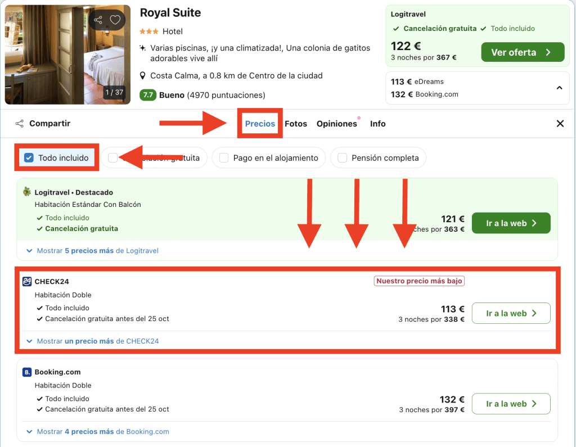Expand Mostrar un precio más de CHECK24
The image size is (576, 447).
97,341
